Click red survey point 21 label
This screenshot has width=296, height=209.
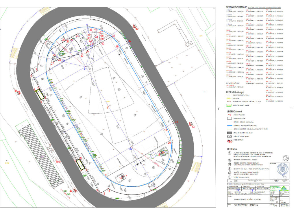(x=114, y=36)
